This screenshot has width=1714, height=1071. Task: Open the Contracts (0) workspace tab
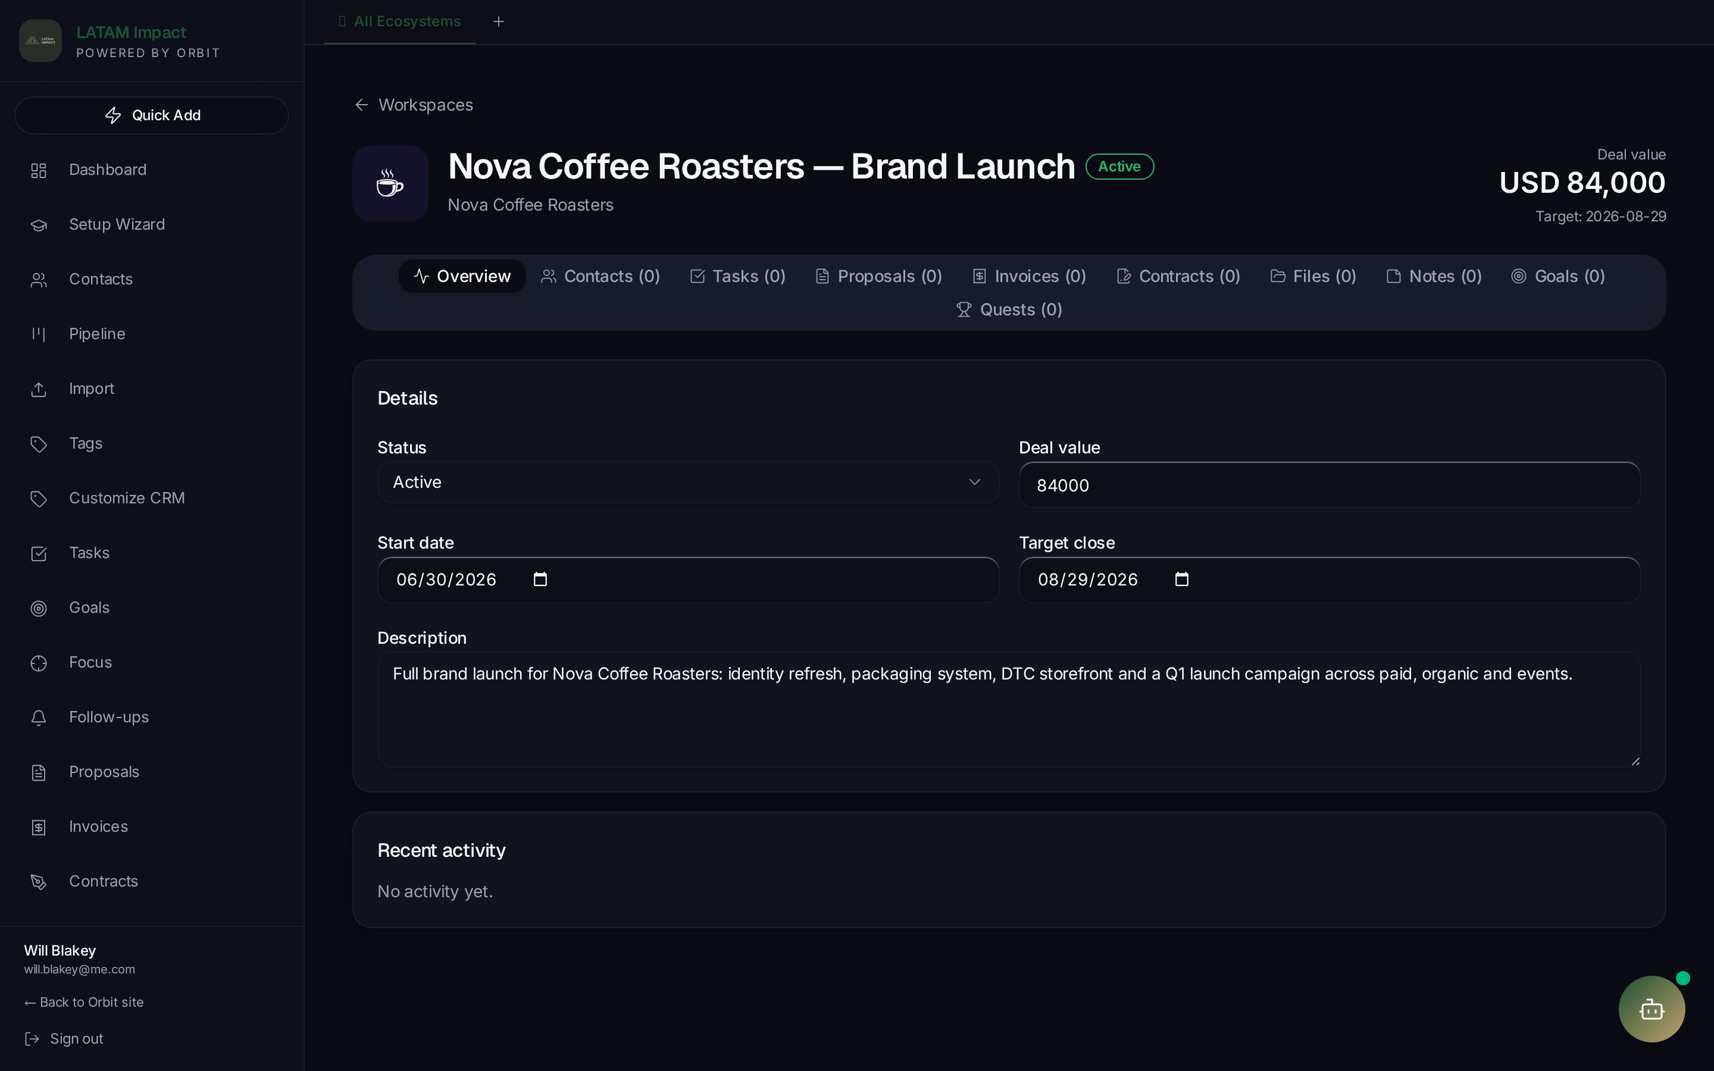(x=1178, y=276)
